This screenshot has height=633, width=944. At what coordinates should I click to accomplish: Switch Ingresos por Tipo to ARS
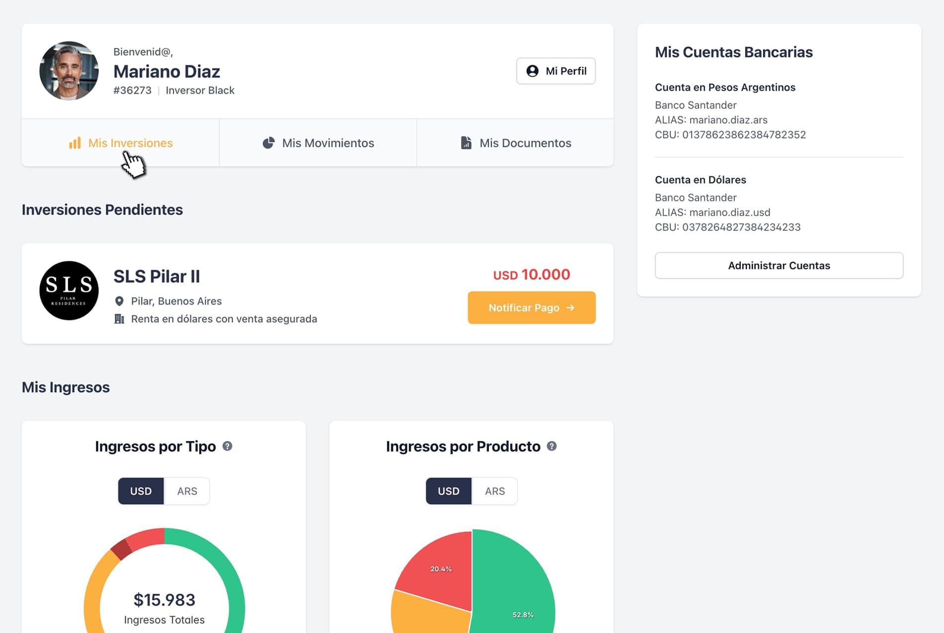click(x=187, y=491)
